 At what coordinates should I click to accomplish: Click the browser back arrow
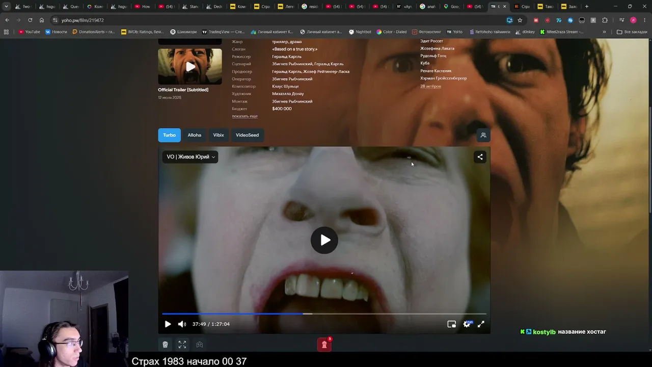(x=7, y=20)
